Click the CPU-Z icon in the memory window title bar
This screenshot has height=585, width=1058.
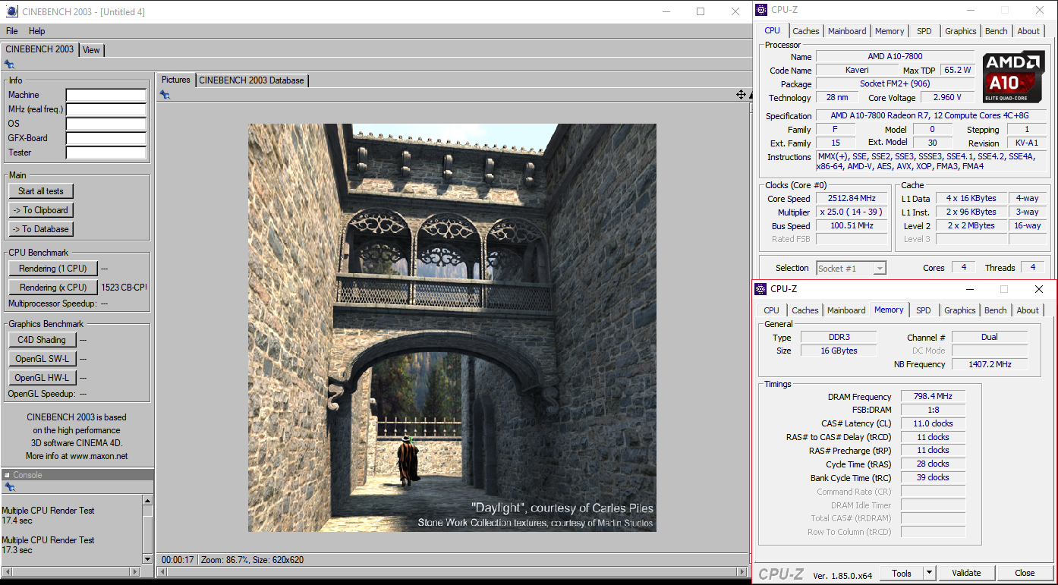point(760,289)
